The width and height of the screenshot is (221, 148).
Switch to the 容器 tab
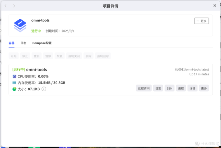tap(11, 43)
